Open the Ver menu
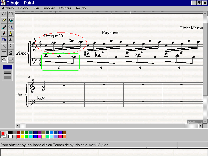The image size is (208, 156). 36,8
